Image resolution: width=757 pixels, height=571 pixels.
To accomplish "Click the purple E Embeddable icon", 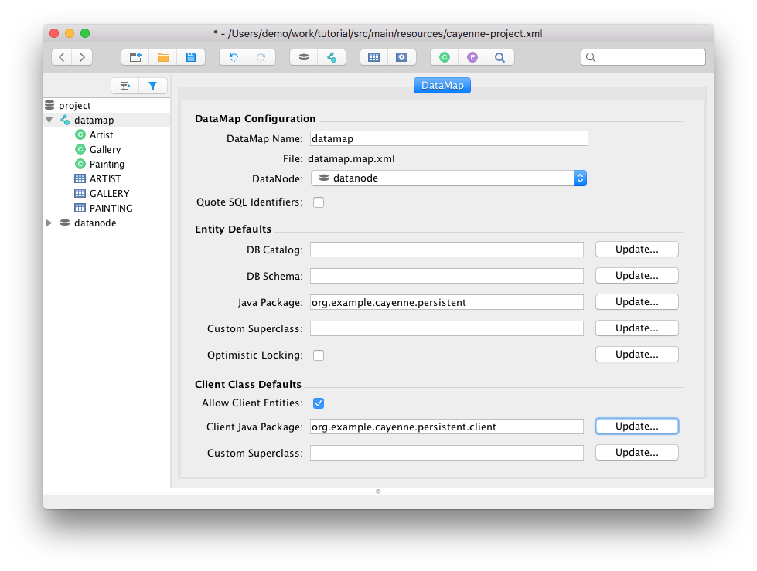I will pyautogui.click(x=472, y=57).
